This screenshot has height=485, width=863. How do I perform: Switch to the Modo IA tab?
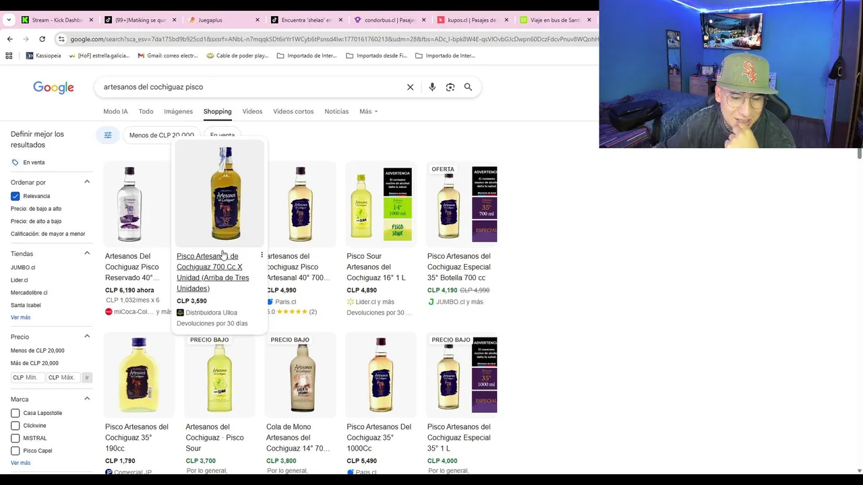(x=115, y=111)
